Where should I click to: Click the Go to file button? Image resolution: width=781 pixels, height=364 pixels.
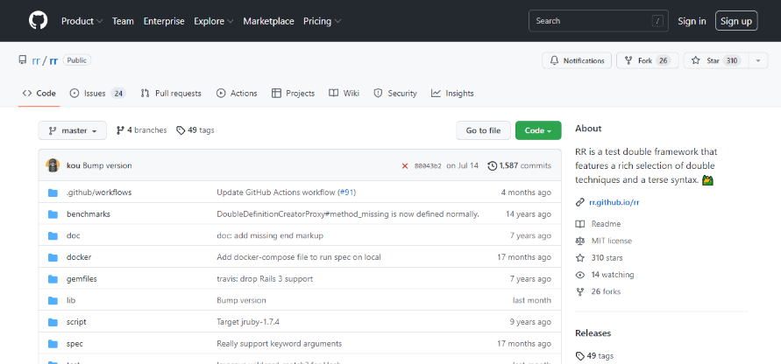[483, 130]
